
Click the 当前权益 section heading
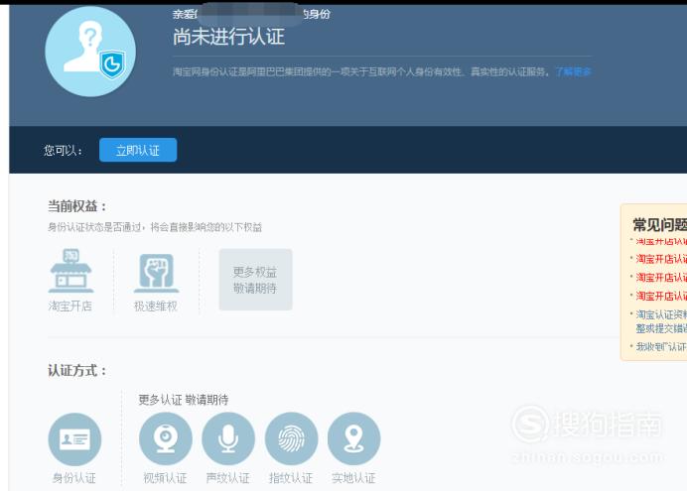(x=77, y=206)
